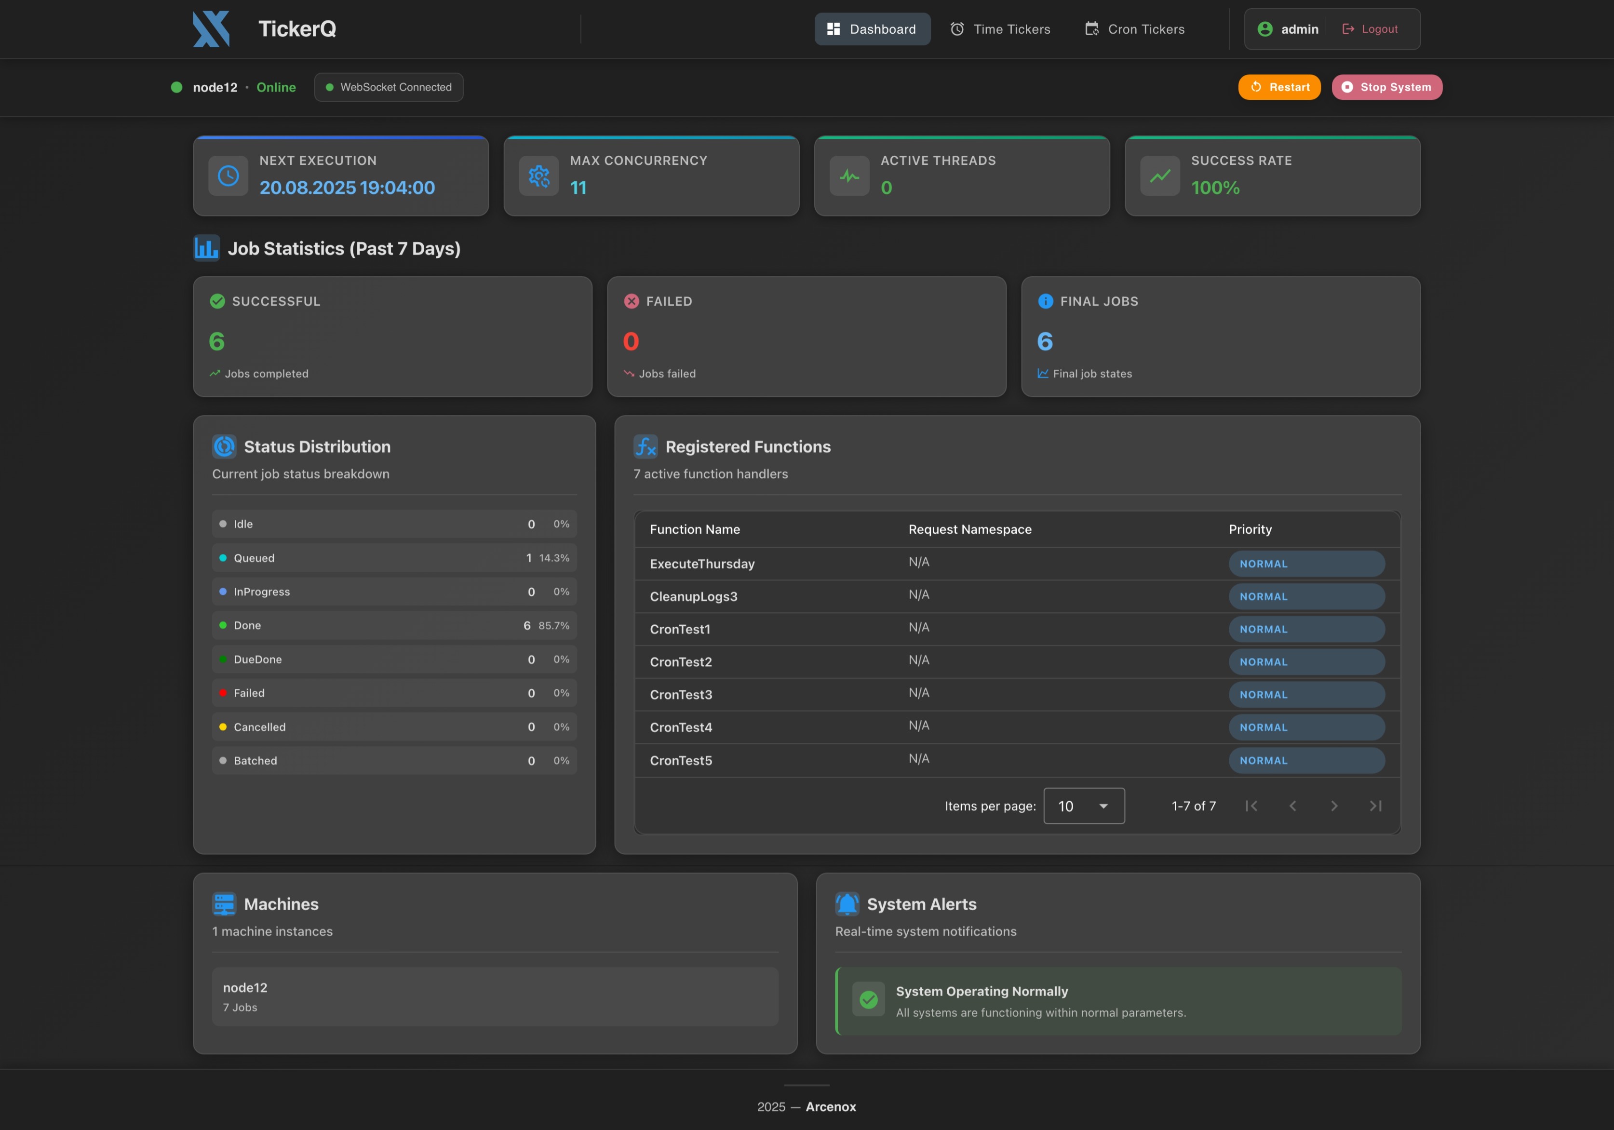Image resolution: width=1614 pixels, height=1130 pixels.
Task: Click the Success Rate chart icon
Action: pos(1160,176)
